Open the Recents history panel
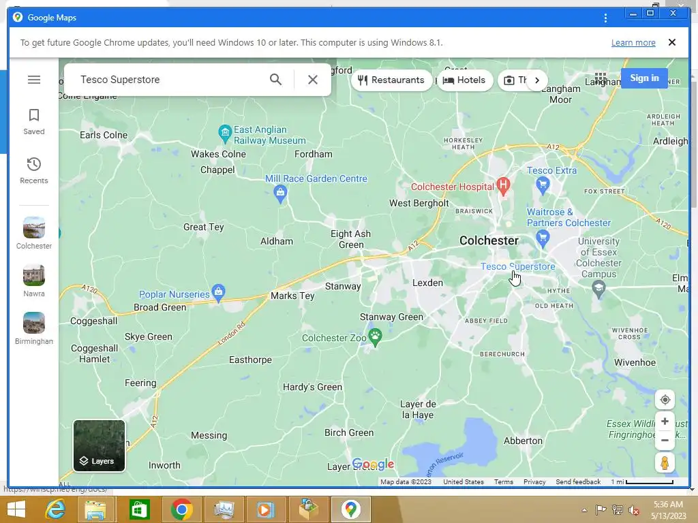This screenshot has height=523, width=698. pos(34,170)
